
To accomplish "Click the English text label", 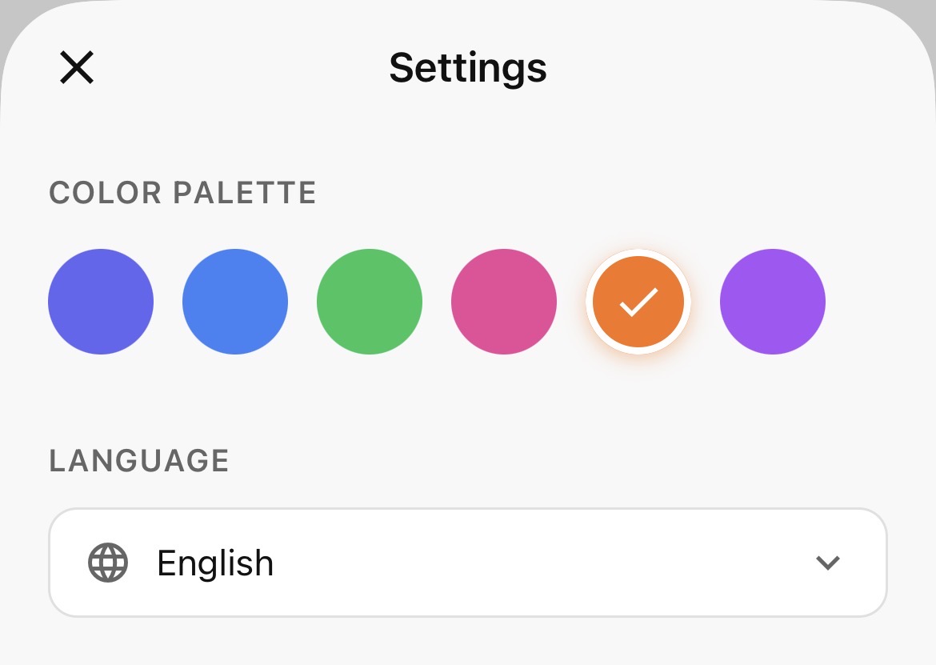I will pyautogui.click(x=214, y=563).
